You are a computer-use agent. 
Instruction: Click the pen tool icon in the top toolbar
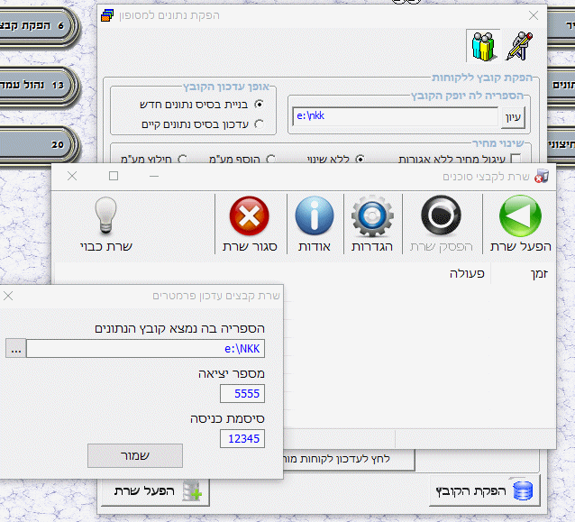pyautogui.click(x=520, y=45)
